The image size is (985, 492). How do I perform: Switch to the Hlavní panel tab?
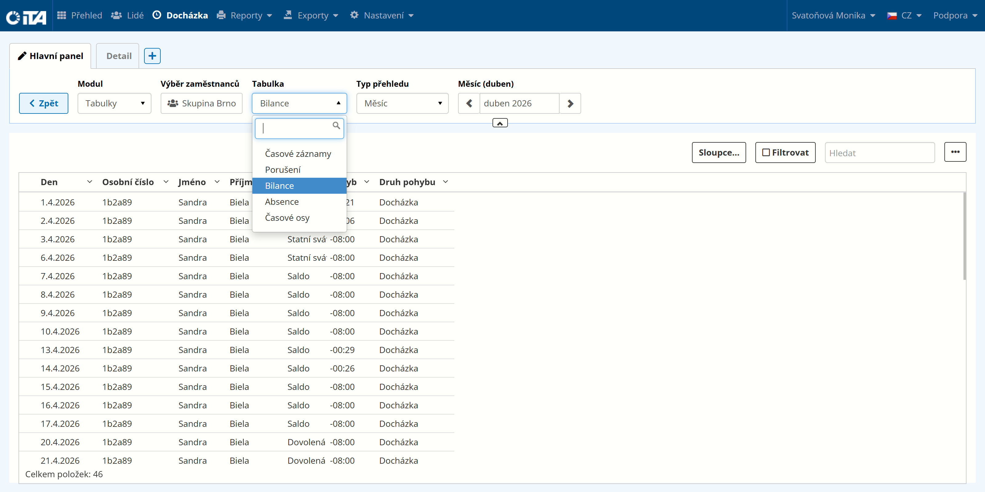50,56
